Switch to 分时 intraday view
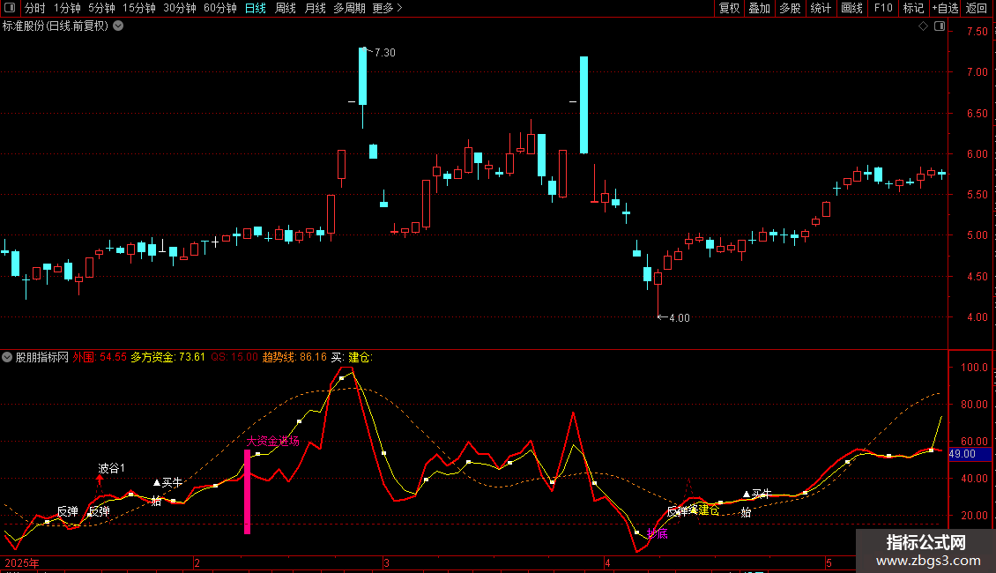The height and width of the screenshot is (573, 996). pyautogui.click(x=35, y=8)
